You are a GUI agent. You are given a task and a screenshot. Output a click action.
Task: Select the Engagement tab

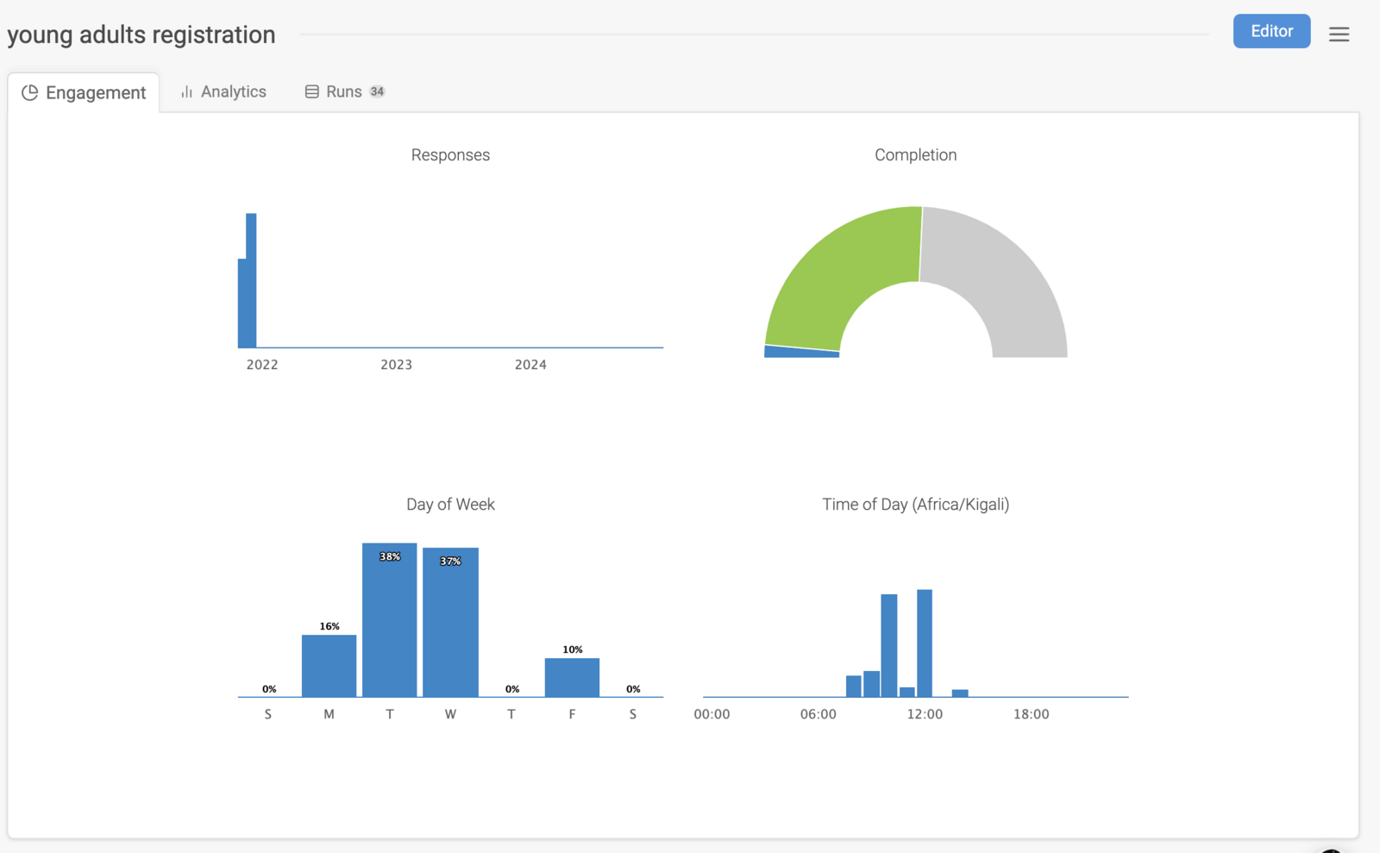tap(84, 92)
